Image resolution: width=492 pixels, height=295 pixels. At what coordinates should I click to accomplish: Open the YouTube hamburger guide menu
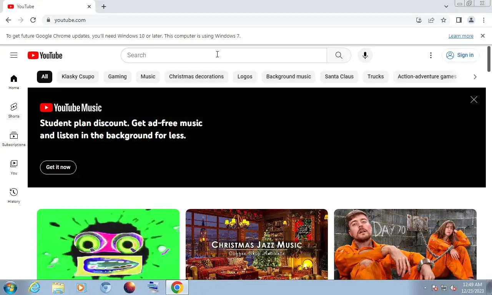coord(14,55)
